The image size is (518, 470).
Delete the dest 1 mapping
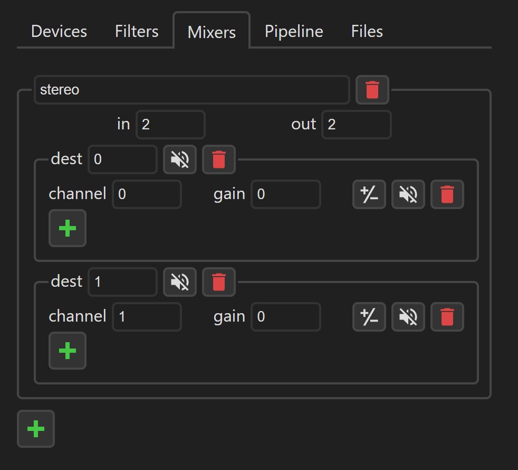tap(219, 282)
